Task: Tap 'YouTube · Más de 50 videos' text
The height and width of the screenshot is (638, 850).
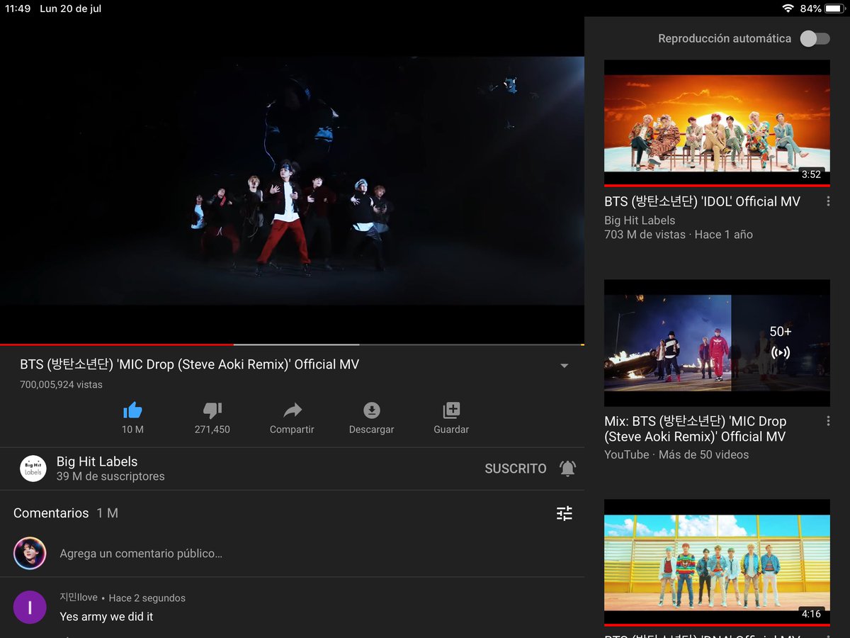Action: (676, 455)
